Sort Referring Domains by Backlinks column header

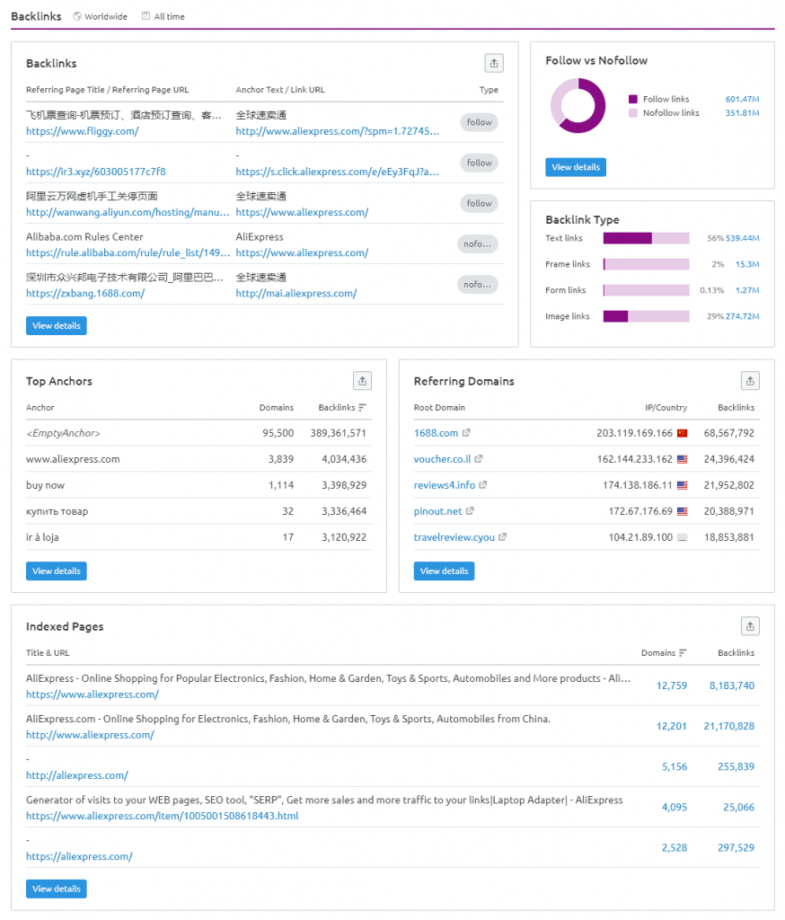(736, 408)
